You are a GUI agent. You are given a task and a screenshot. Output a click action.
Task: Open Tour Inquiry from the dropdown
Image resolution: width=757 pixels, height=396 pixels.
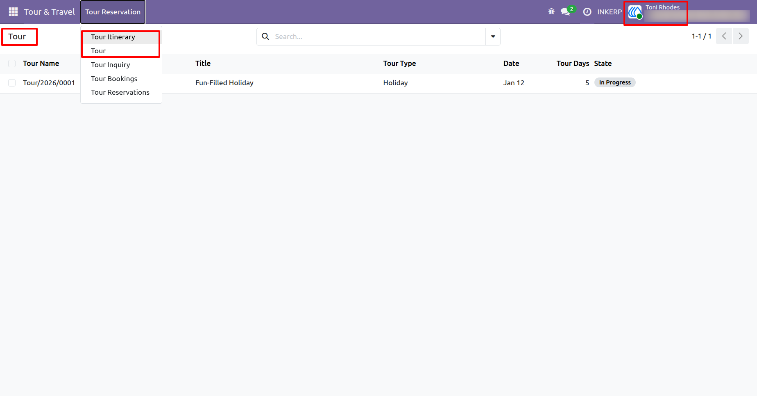pos(120,65)
